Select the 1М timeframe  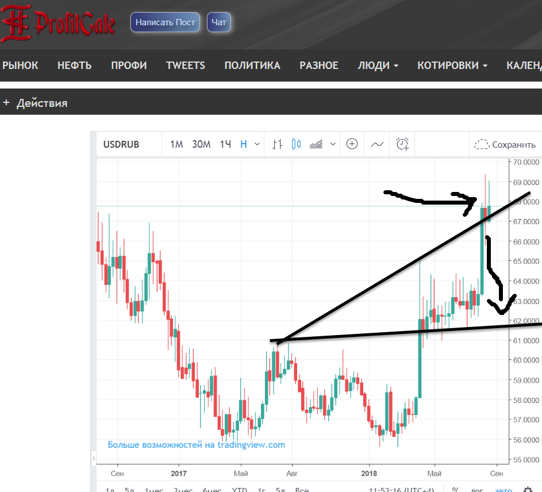click(176, 144)
